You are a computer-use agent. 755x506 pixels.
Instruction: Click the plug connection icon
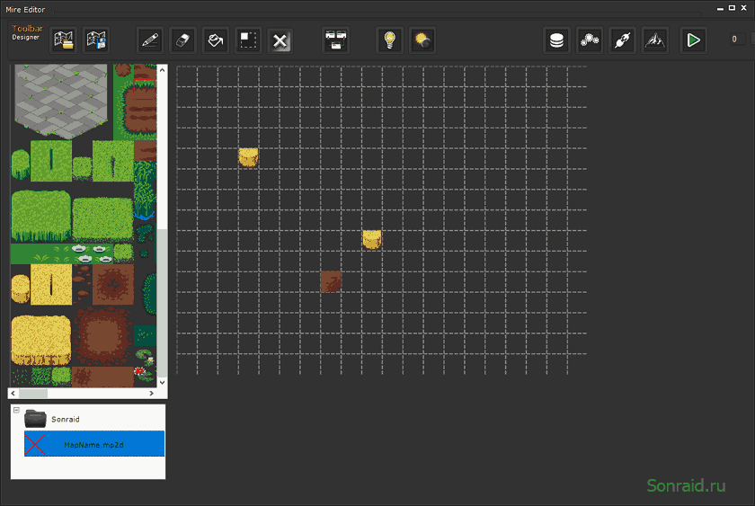[x=622, y=40]
